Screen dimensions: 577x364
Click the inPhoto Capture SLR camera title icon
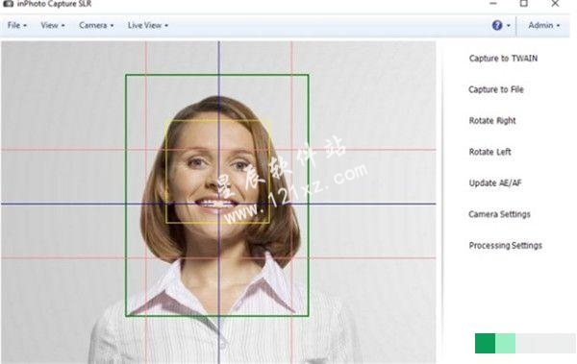pyautogui.click(x=8, y=4)
